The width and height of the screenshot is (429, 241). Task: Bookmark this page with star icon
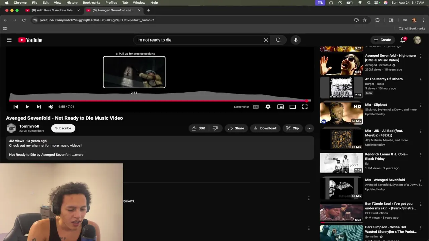tap(365, 20)
